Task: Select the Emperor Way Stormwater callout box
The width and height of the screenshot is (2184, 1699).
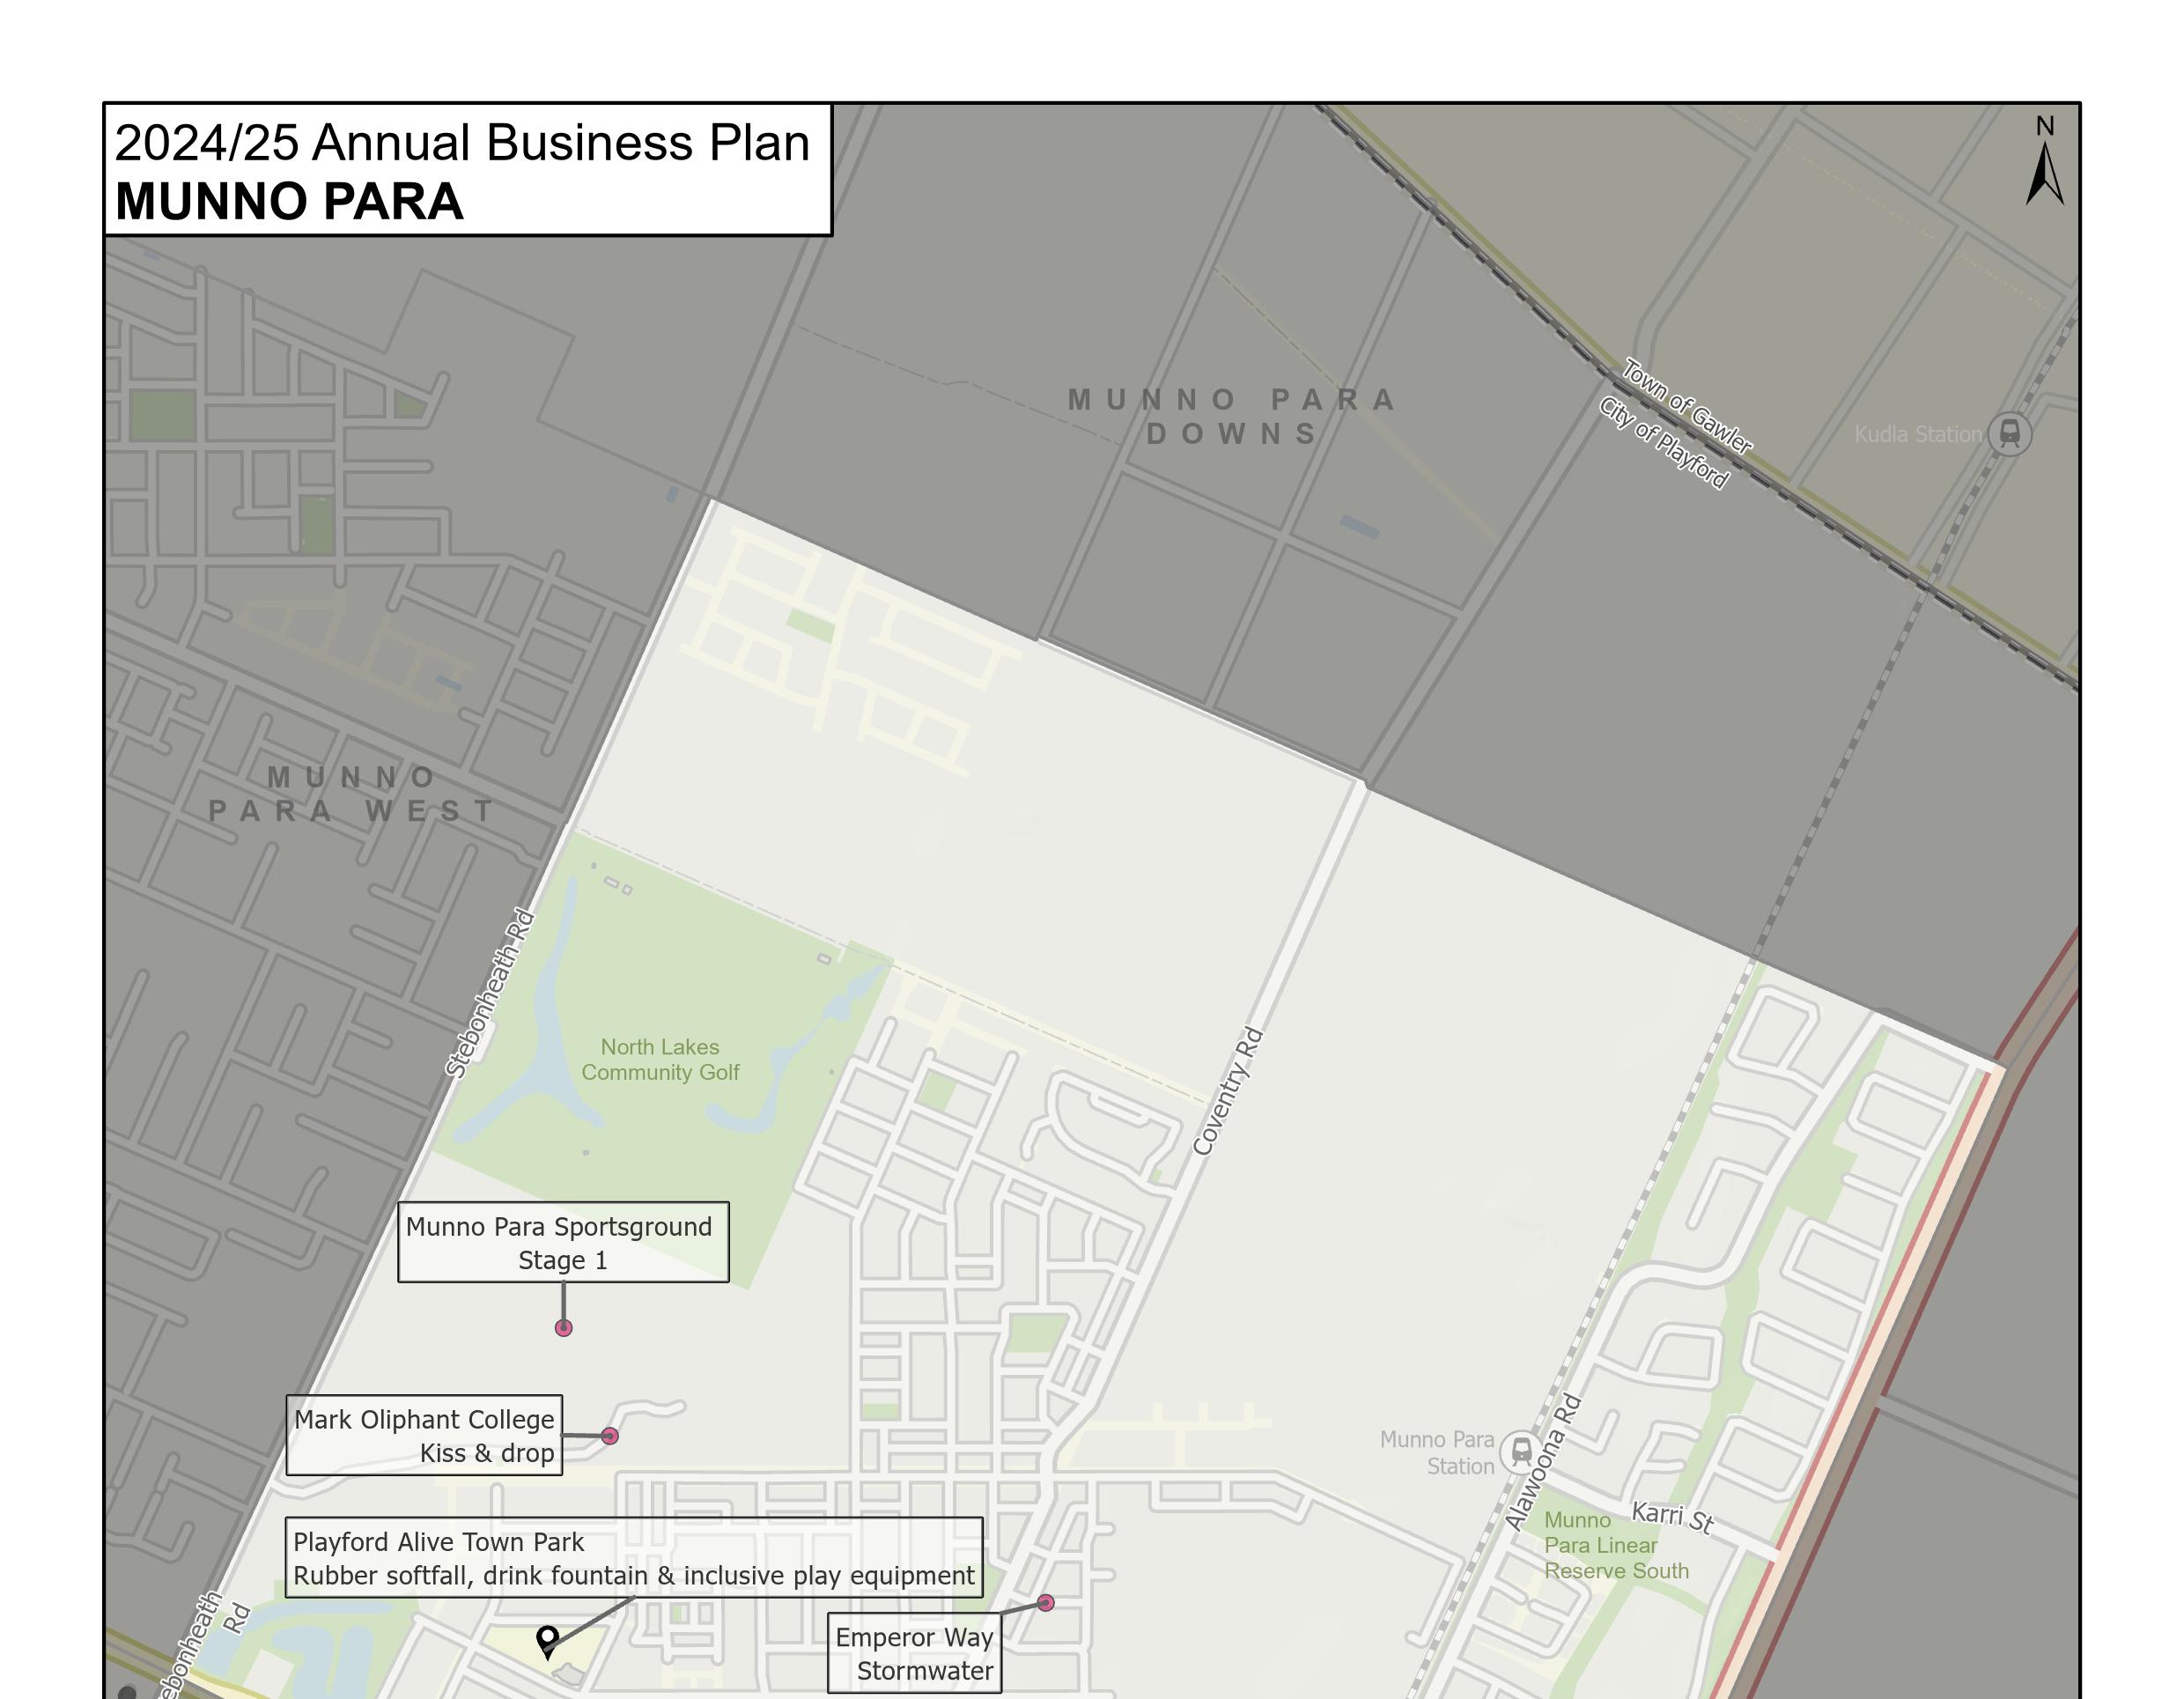Action: point(914,1653)
